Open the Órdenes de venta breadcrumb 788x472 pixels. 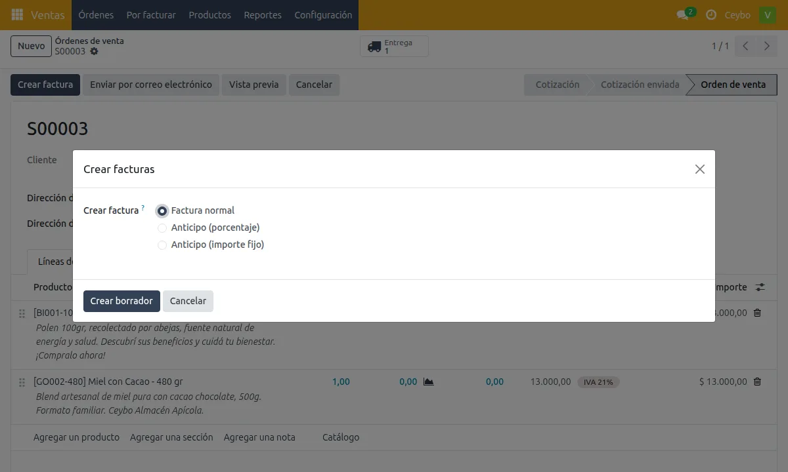click(x=89, y=41)
